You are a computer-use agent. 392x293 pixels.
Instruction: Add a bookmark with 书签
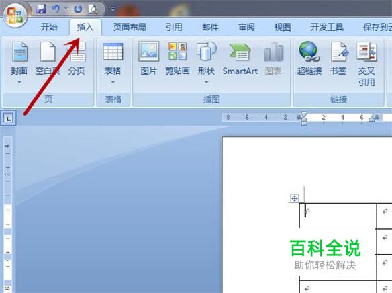338,58
